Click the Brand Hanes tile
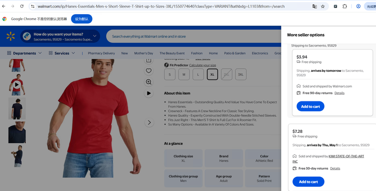This screenshot has width=376, height=191. [224, 158]
